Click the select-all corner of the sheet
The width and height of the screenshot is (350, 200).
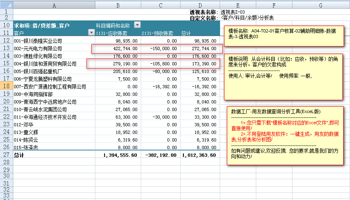6,5
